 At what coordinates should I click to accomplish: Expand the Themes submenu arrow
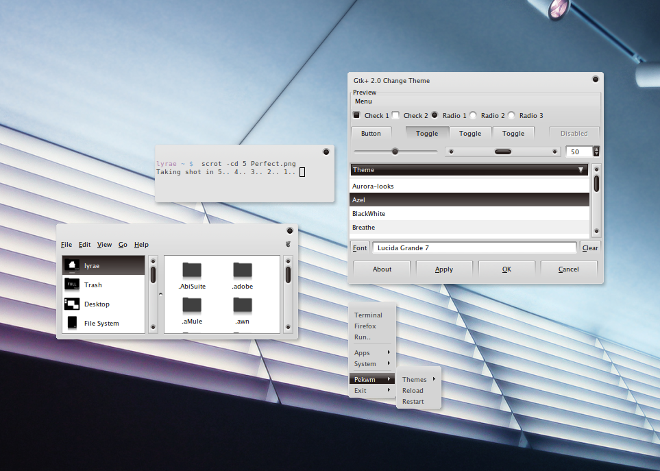[434, 379]
